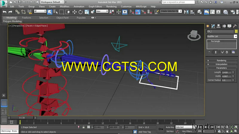Image resolution: width=239 pixels, height=134 pixels.
Task: Open the Selected key mode dropdown
Action: 185,127
